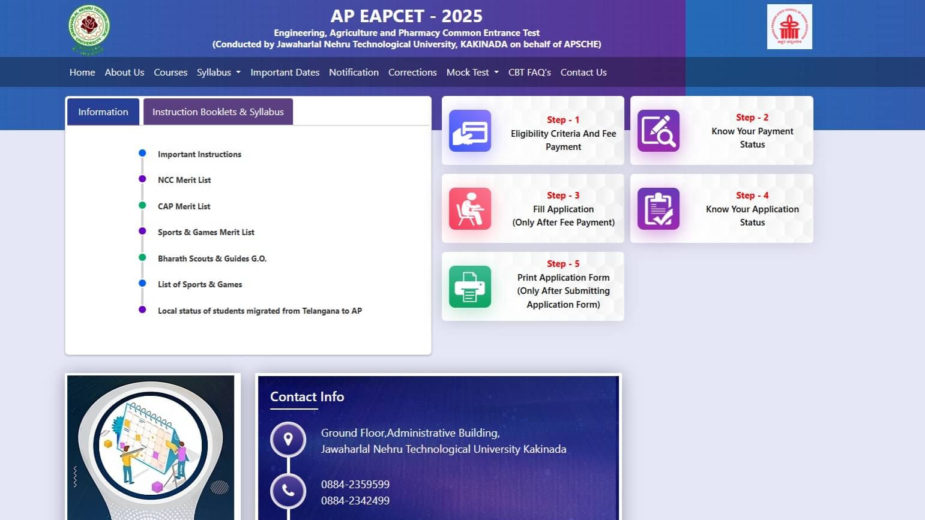Screen dimensions: 925x520
Task: Click the green bullet beside CAP Merit List
Action: pyautogui.click(x=142, y=205)
